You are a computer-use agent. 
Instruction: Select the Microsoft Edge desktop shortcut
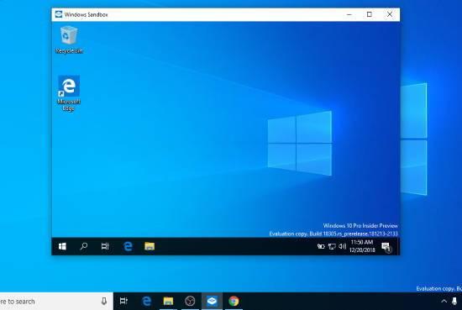(69, 92)
